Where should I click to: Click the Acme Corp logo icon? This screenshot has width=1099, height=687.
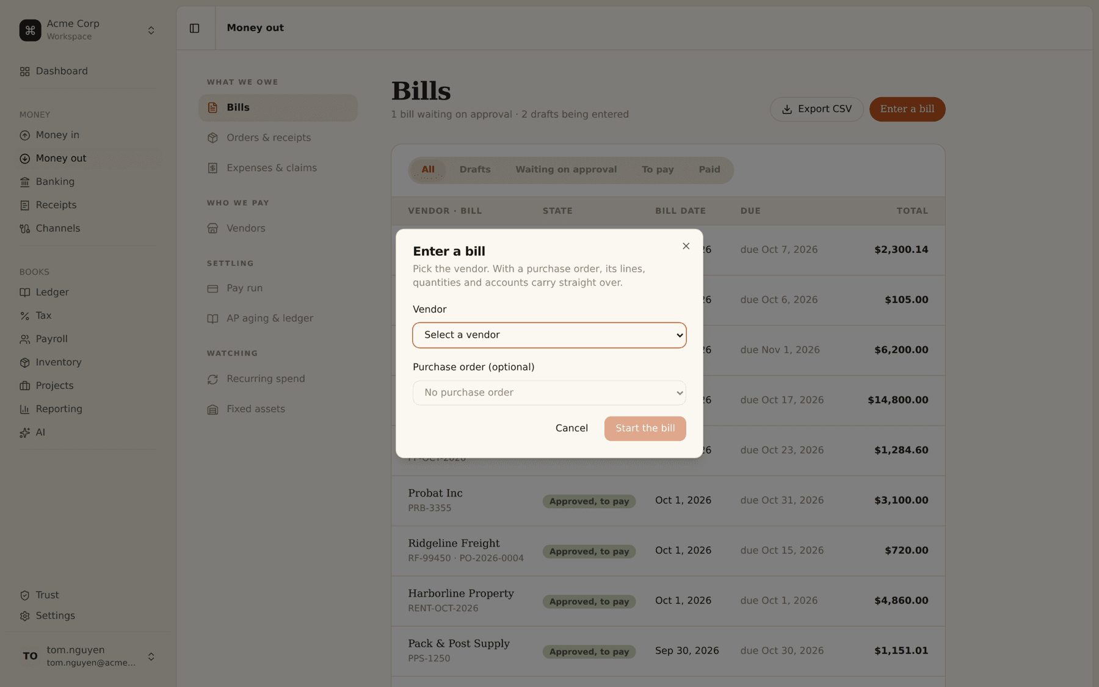click(30, 30)
